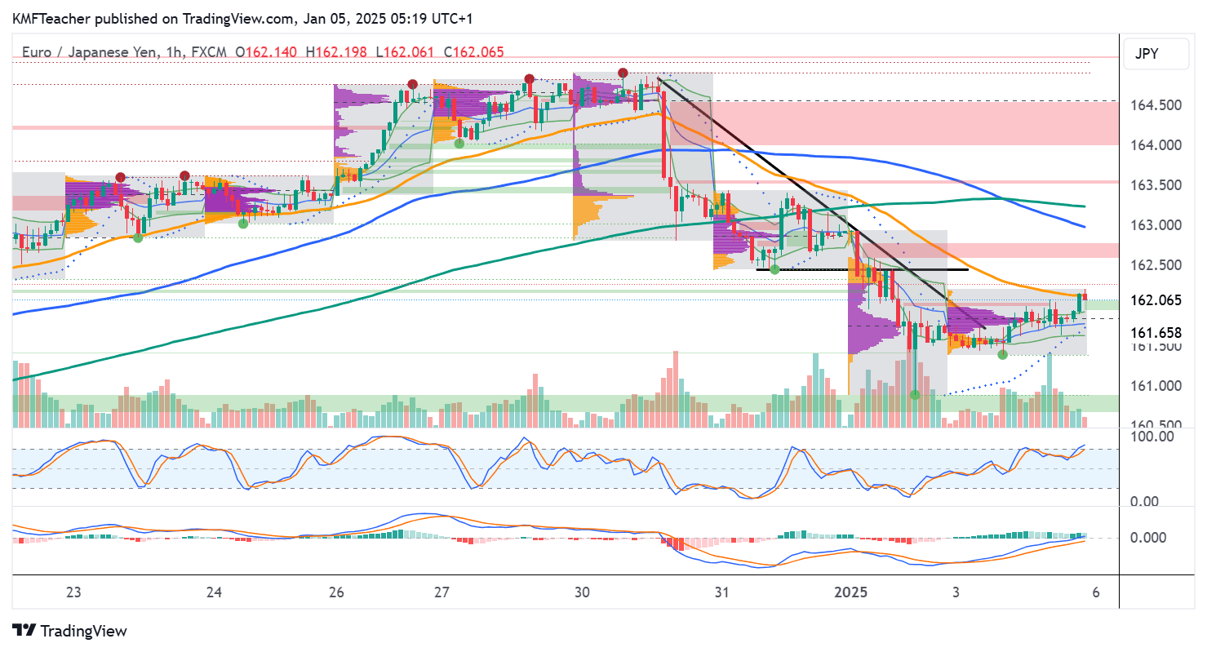Click the 161.658 price label
This screenshot has width=1207, height=652.
point(1156,332)
